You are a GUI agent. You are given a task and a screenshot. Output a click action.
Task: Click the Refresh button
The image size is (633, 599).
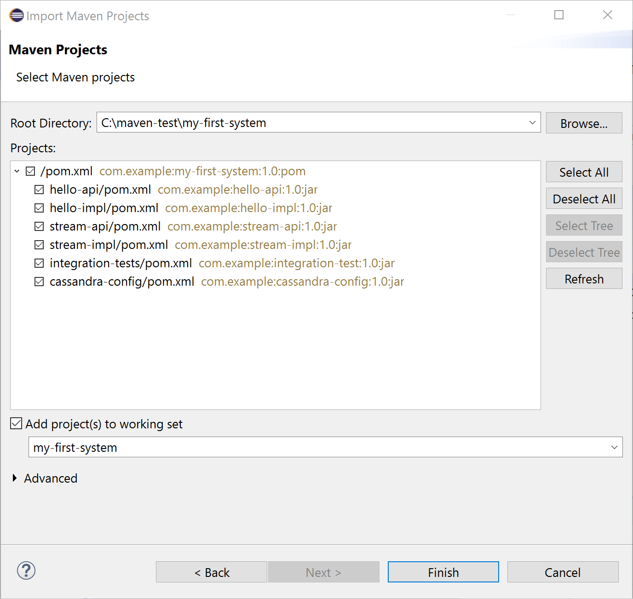[x=584, y=278]
